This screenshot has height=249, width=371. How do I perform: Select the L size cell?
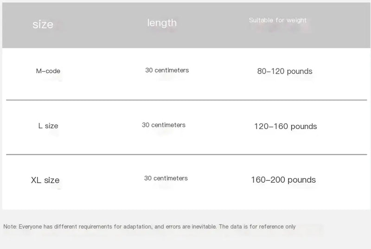coord(48,126)
